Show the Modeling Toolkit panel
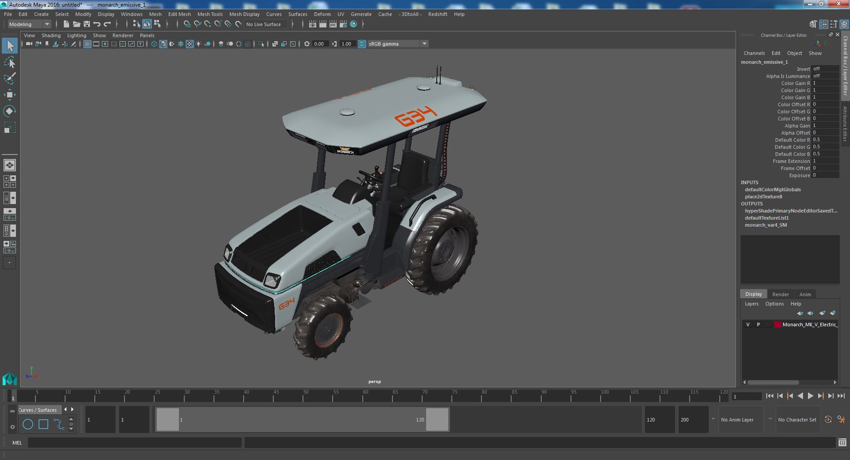 813,24
